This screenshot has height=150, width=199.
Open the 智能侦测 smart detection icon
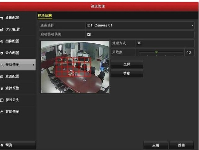(2, 112)
